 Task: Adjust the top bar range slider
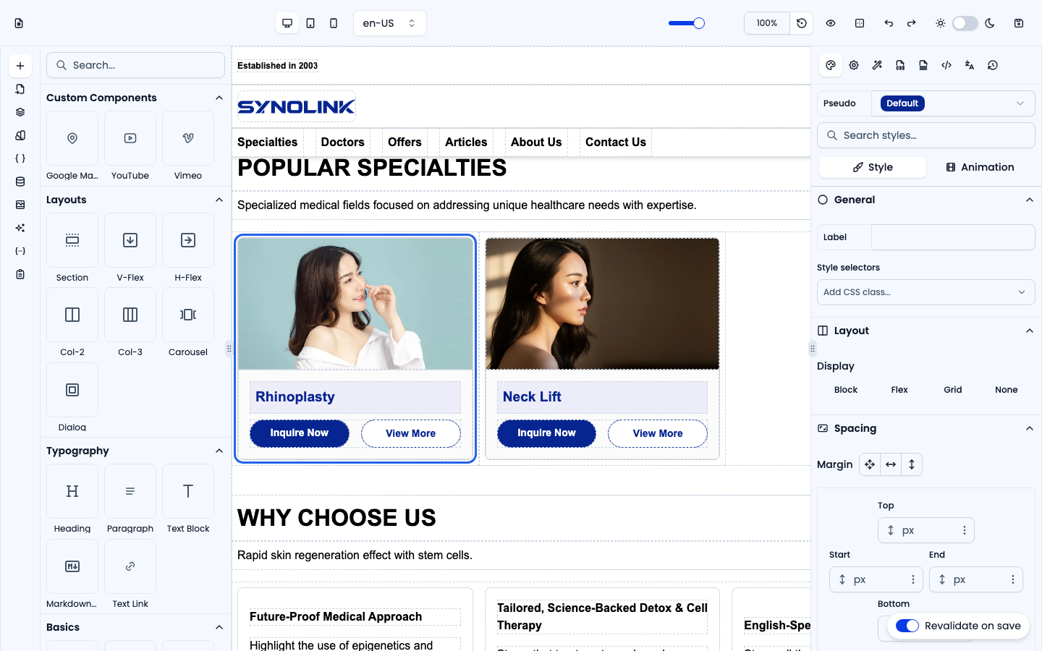pos(686,23)
